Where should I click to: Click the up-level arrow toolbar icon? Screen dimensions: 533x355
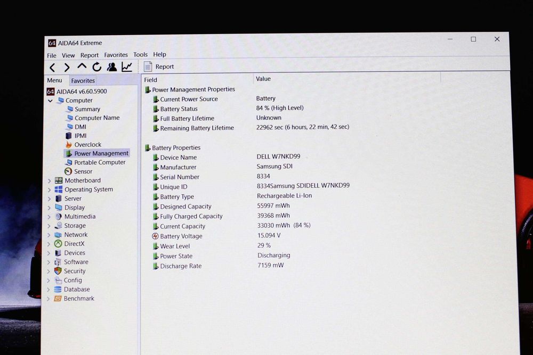[82, 67]
